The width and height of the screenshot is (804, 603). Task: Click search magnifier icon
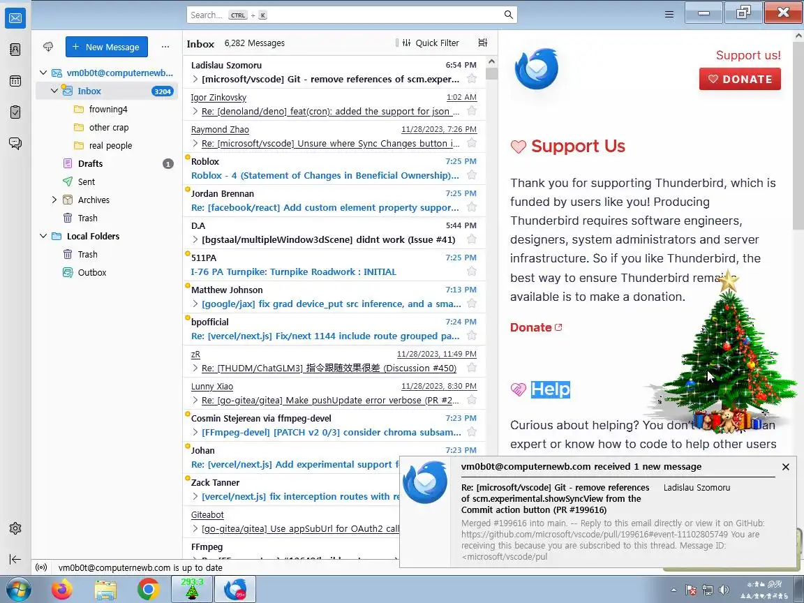point(508,15)
